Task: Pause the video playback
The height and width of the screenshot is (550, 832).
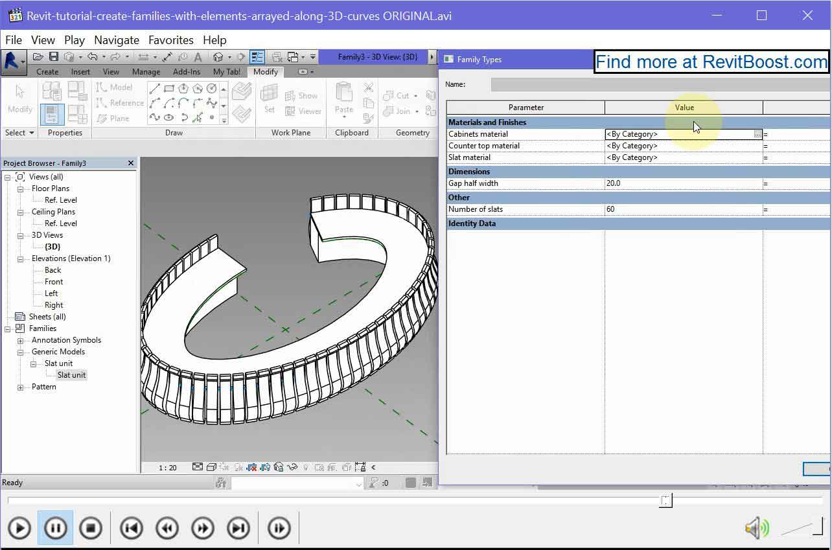Action: pos(55,529)
